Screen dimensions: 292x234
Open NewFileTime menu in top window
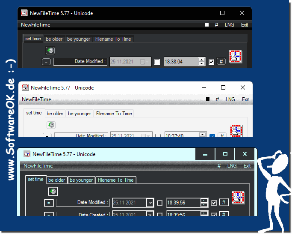point(35,25)
